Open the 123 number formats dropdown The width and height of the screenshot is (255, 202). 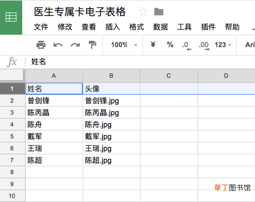pos(223,45)
